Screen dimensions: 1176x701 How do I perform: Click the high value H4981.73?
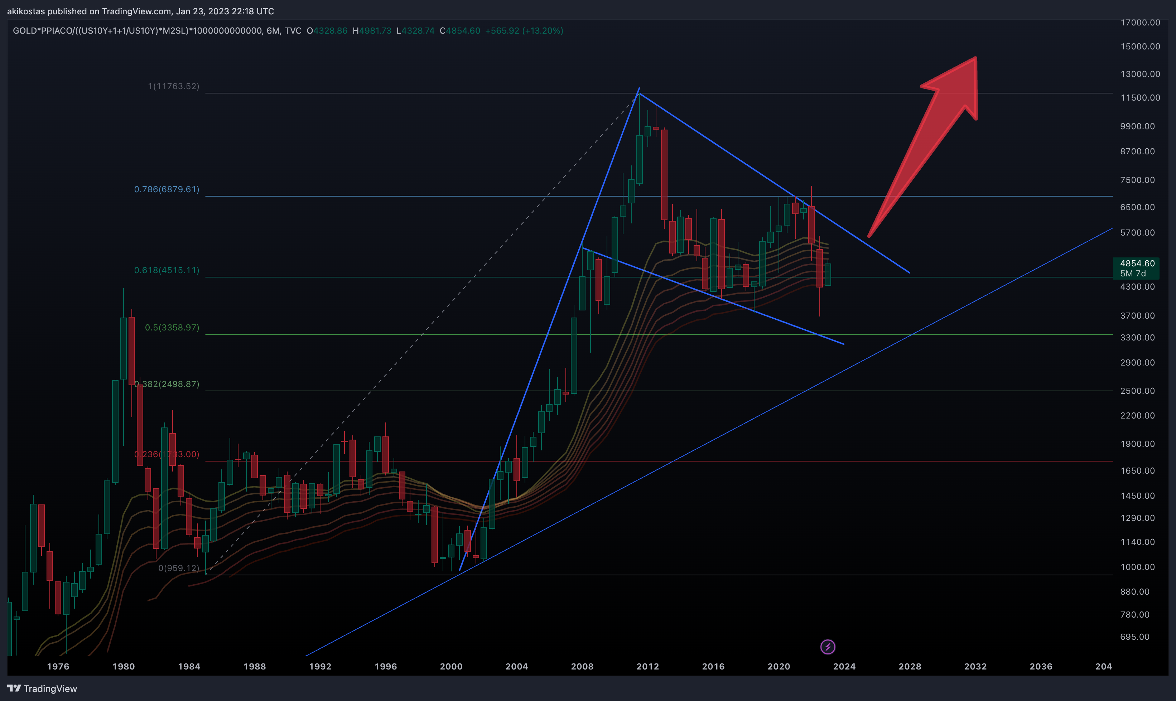click(372, 31)
